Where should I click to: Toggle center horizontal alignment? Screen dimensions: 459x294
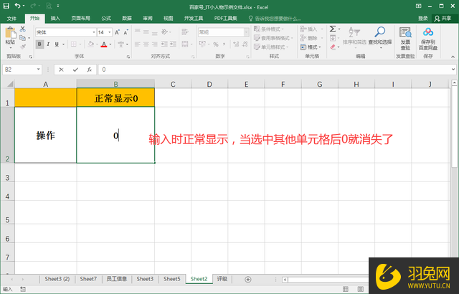[146, 44]
